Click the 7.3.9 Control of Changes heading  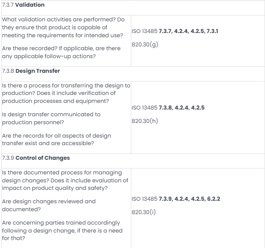tap(36, 158)
